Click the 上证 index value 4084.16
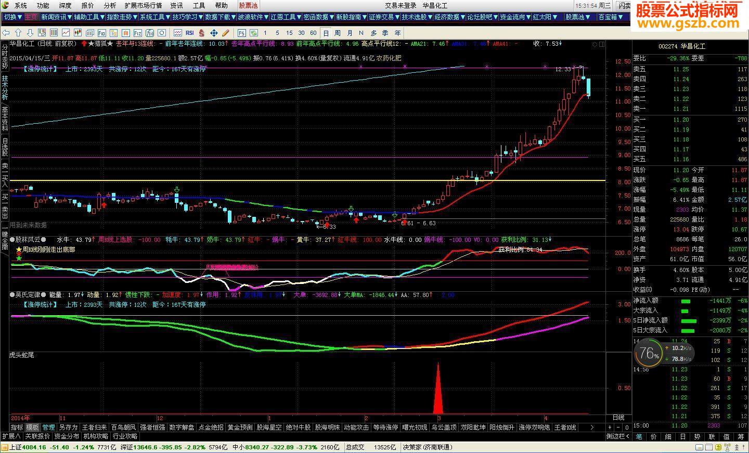This screenshot has width=749, height=453. (x=34, y=447)
